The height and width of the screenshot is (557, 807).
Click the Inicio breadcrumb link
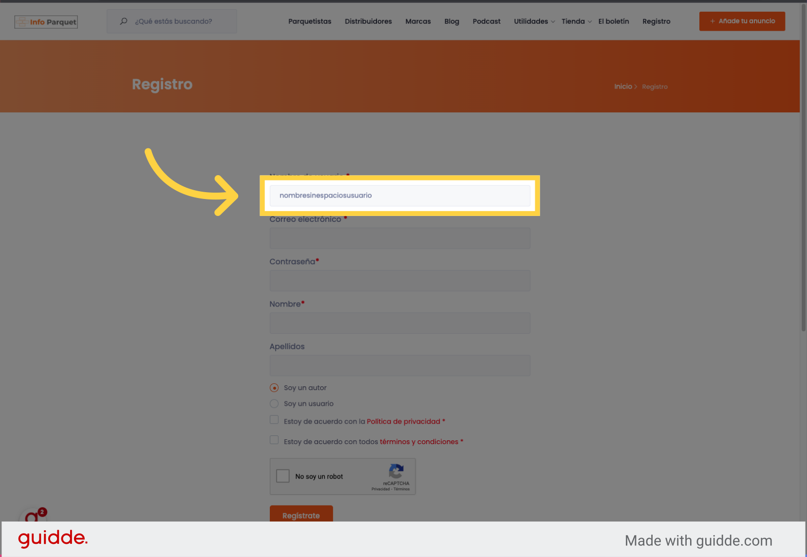click(623, 87)
